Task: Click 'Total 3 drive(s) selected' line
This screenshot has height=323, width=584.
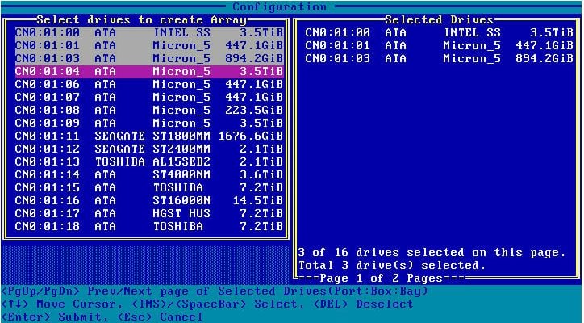Action: 392,265
